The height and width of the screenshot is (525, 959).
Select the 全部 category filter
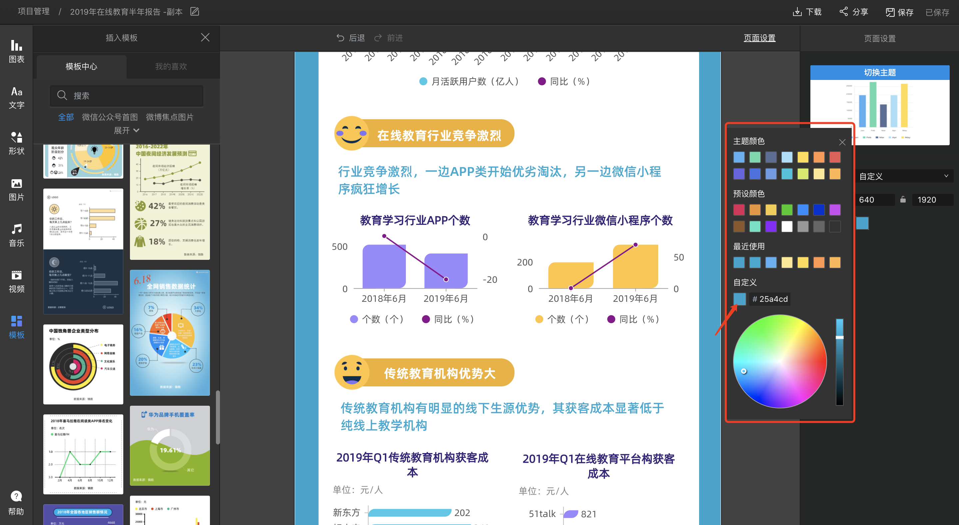click(x=66, y=117)
